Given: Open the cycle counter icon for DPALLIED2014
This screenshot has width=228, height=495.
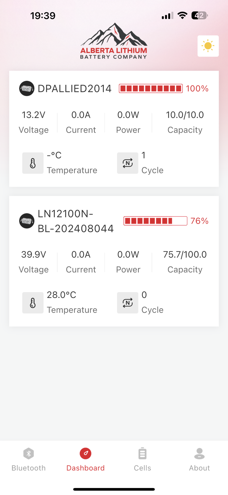Looking at the screenshot, I should [x=128, y=163].
